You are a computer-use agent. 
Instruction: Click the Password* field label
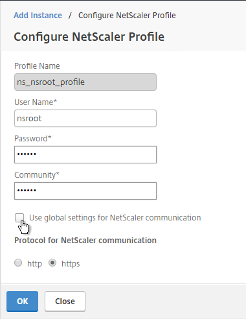pos(33,139)
